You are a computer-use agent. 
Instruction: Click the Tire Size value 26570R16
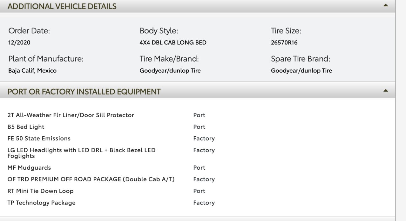tap(284, 42)
